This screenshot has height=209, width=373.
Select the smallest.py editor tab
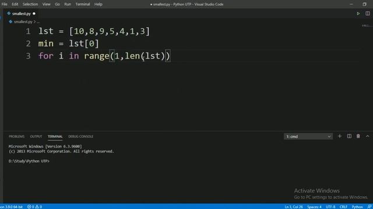(21, 13)
